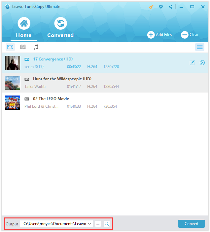Image resolution: width=210 pixels, height=232 pixels.
Task: Click H.264 codec of 17 Convergence
Action: click(92, 67)
